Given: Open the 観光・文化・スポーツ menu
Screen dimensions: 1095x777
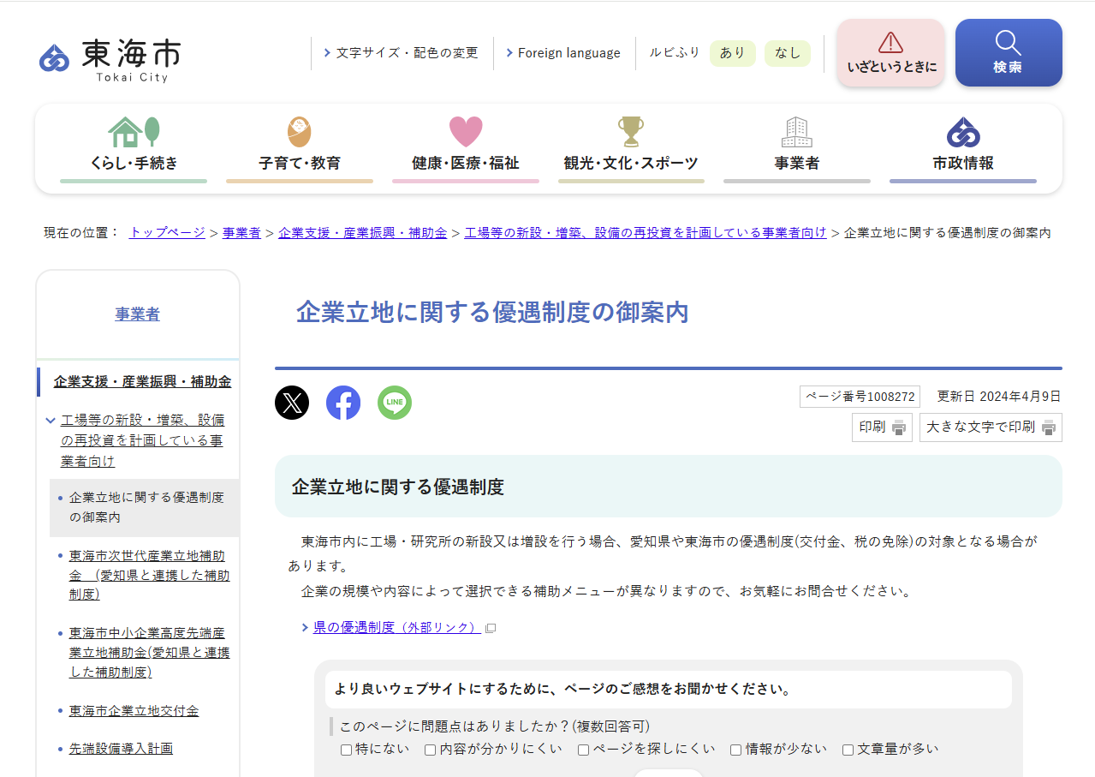Looking at the screenshot, I should [x=631, y=149].
